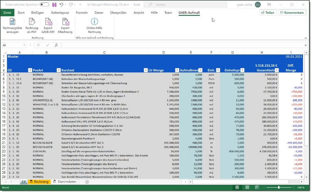Open the gaeb online account avatar
312x193 pixels.
[258, 5]
